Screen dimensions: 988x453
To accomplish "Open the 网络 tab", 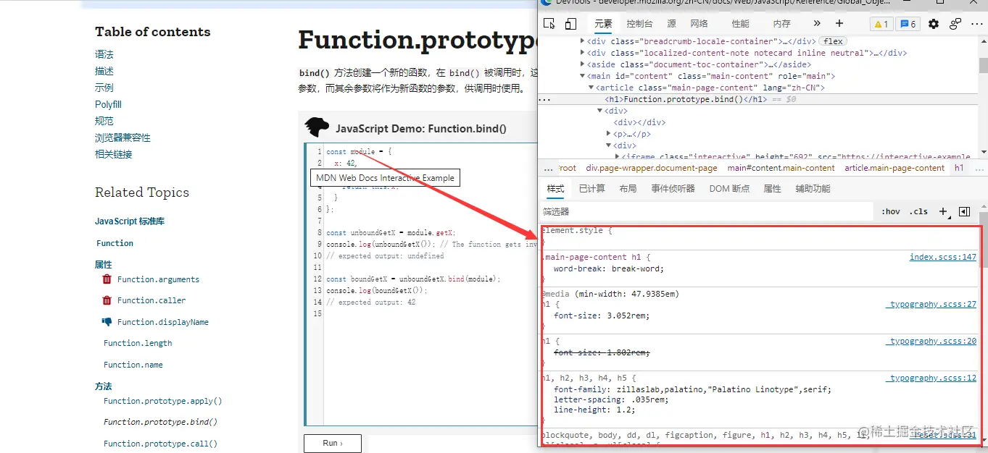I will click(699, 24).
